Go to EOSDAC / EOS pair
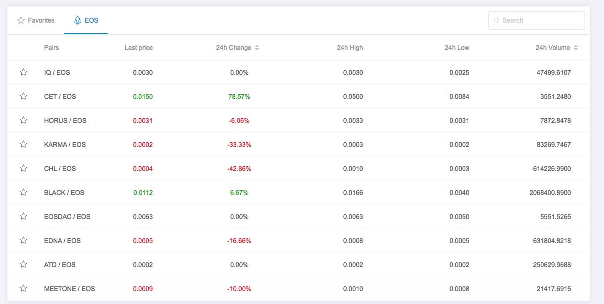604x304 pixels. point(67,217)
